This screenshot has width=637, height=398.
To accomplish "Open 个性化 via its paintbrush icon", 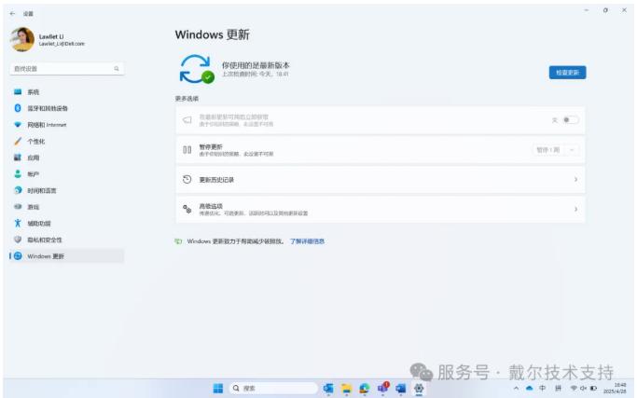I will (18, 142).
